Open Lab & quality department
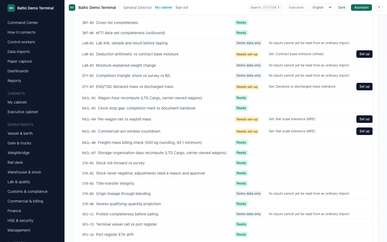This screenshot has width=387, height=242. (19, 182)
